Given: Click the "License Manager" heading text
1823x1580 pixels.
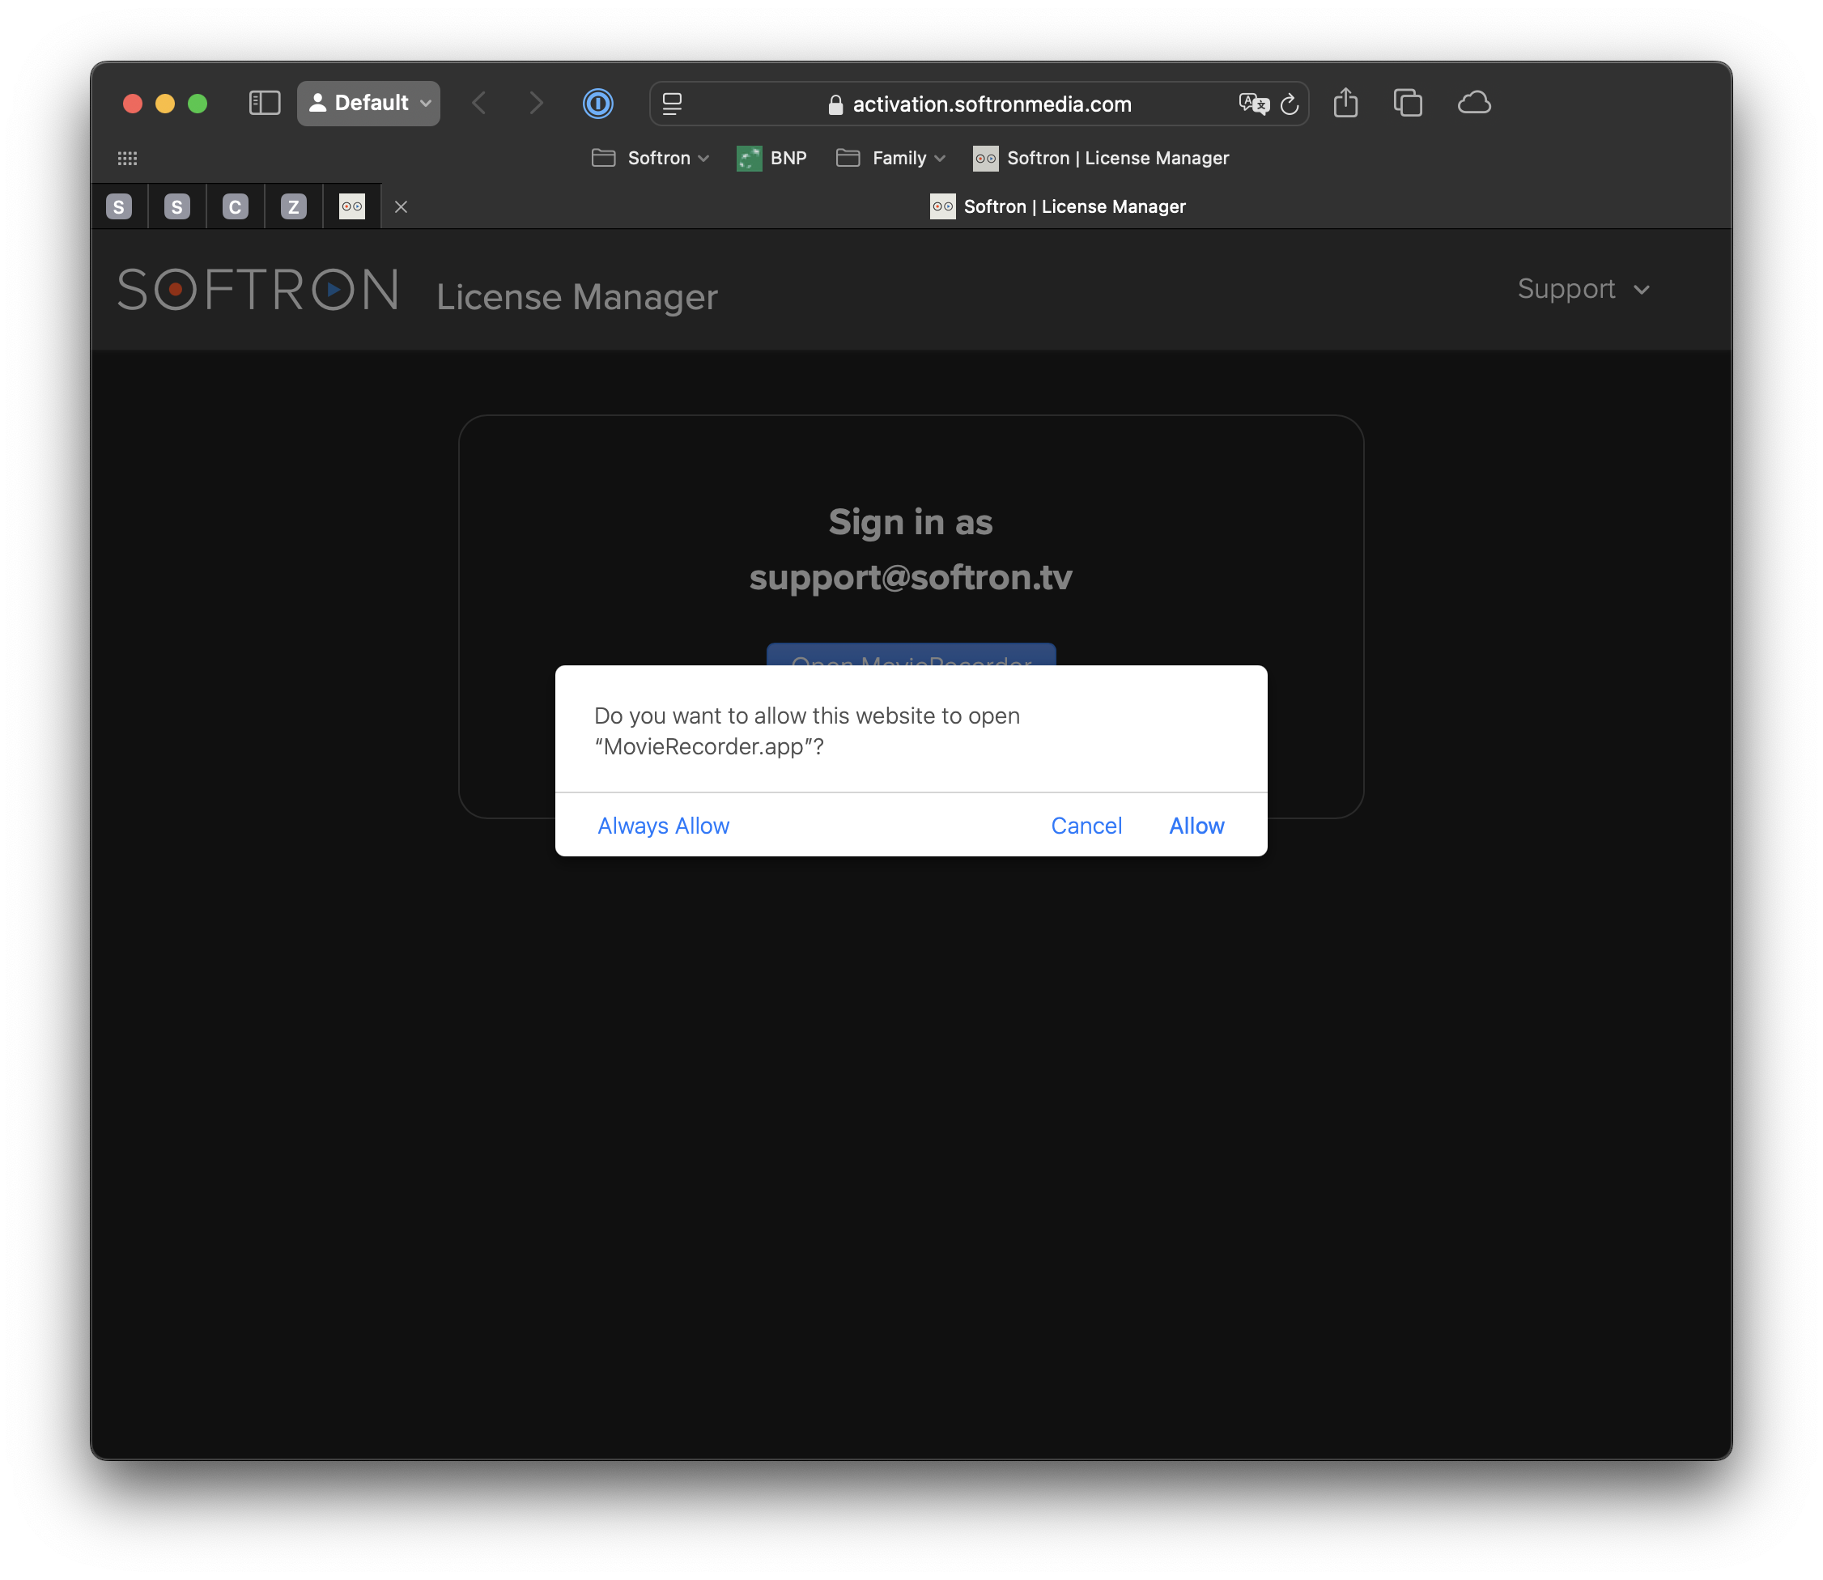Looking at the screenshot, I should pyautogui.click(x=577, y=296).
